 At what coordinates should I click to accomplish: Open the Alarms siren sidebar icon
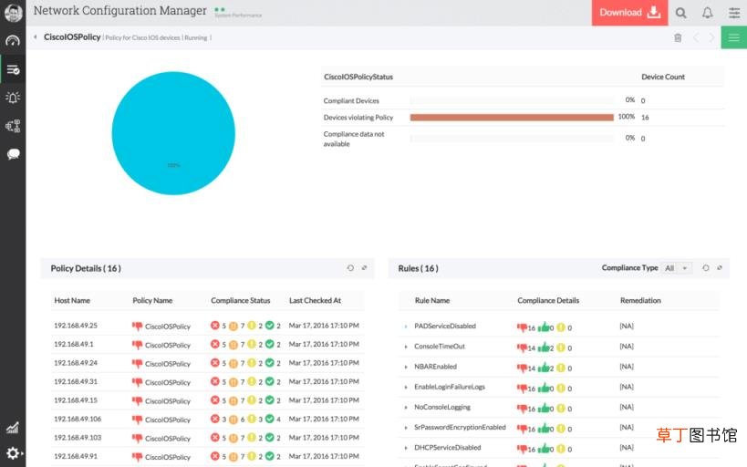(13, 98)
